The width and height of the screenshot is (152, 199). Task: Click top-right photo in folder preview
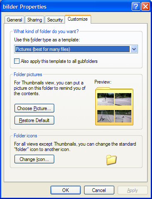coord(123,99)
